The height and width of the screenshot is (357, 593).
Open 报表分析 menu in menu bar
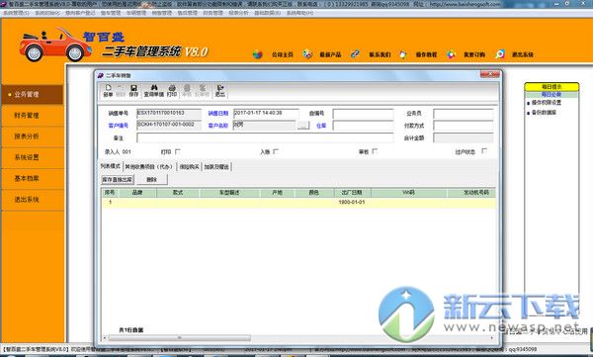(238, 13)
